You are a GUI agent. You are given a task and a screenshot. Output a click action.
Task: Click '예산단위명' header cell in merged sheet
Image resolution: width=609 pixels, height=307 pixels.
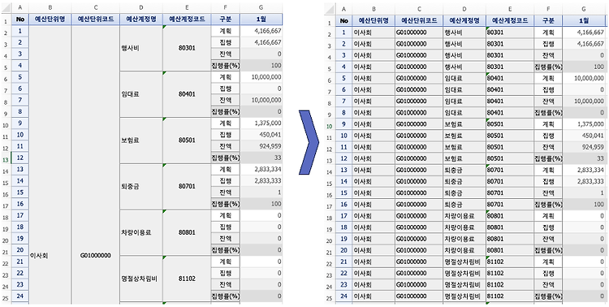(x=50, y=19)
